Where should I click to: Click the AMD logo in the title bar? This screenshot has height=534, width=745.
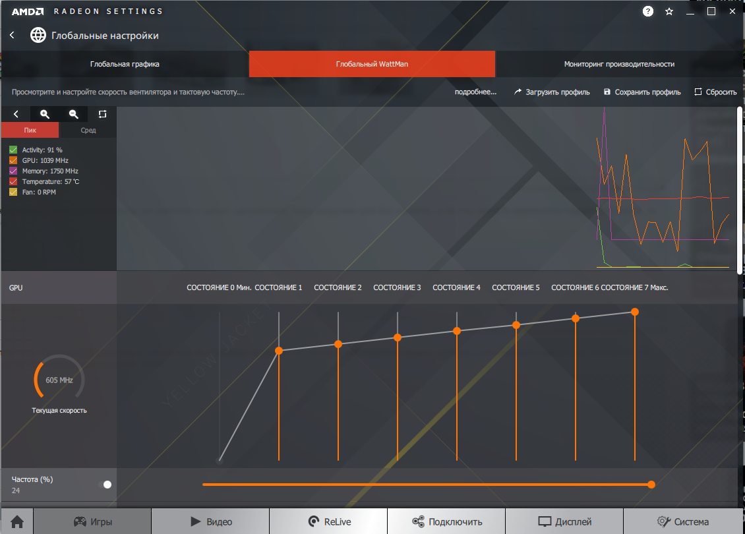click(x=28, y=11)
